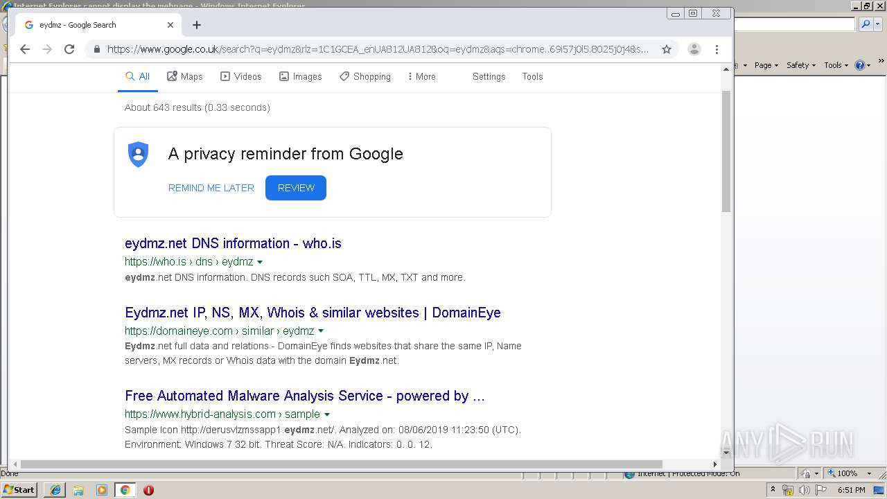Open Free Automated Malware Analysis Service result
The width and height of the screenshot is (887, 499).
pos(304,396)
